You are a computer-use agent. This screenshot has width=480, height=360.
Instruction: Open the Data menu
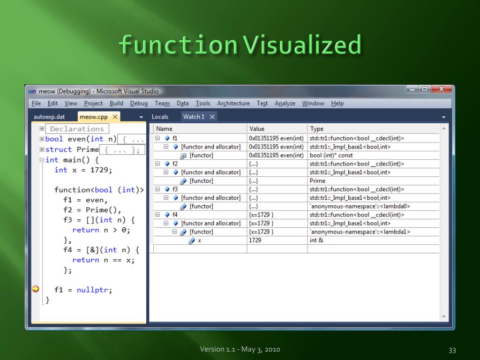(182, 104)
